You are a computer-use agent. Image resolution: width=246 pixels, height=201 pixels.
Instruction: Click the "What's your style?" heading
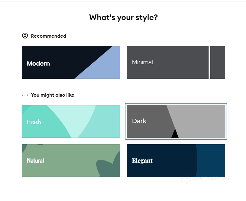123,17
